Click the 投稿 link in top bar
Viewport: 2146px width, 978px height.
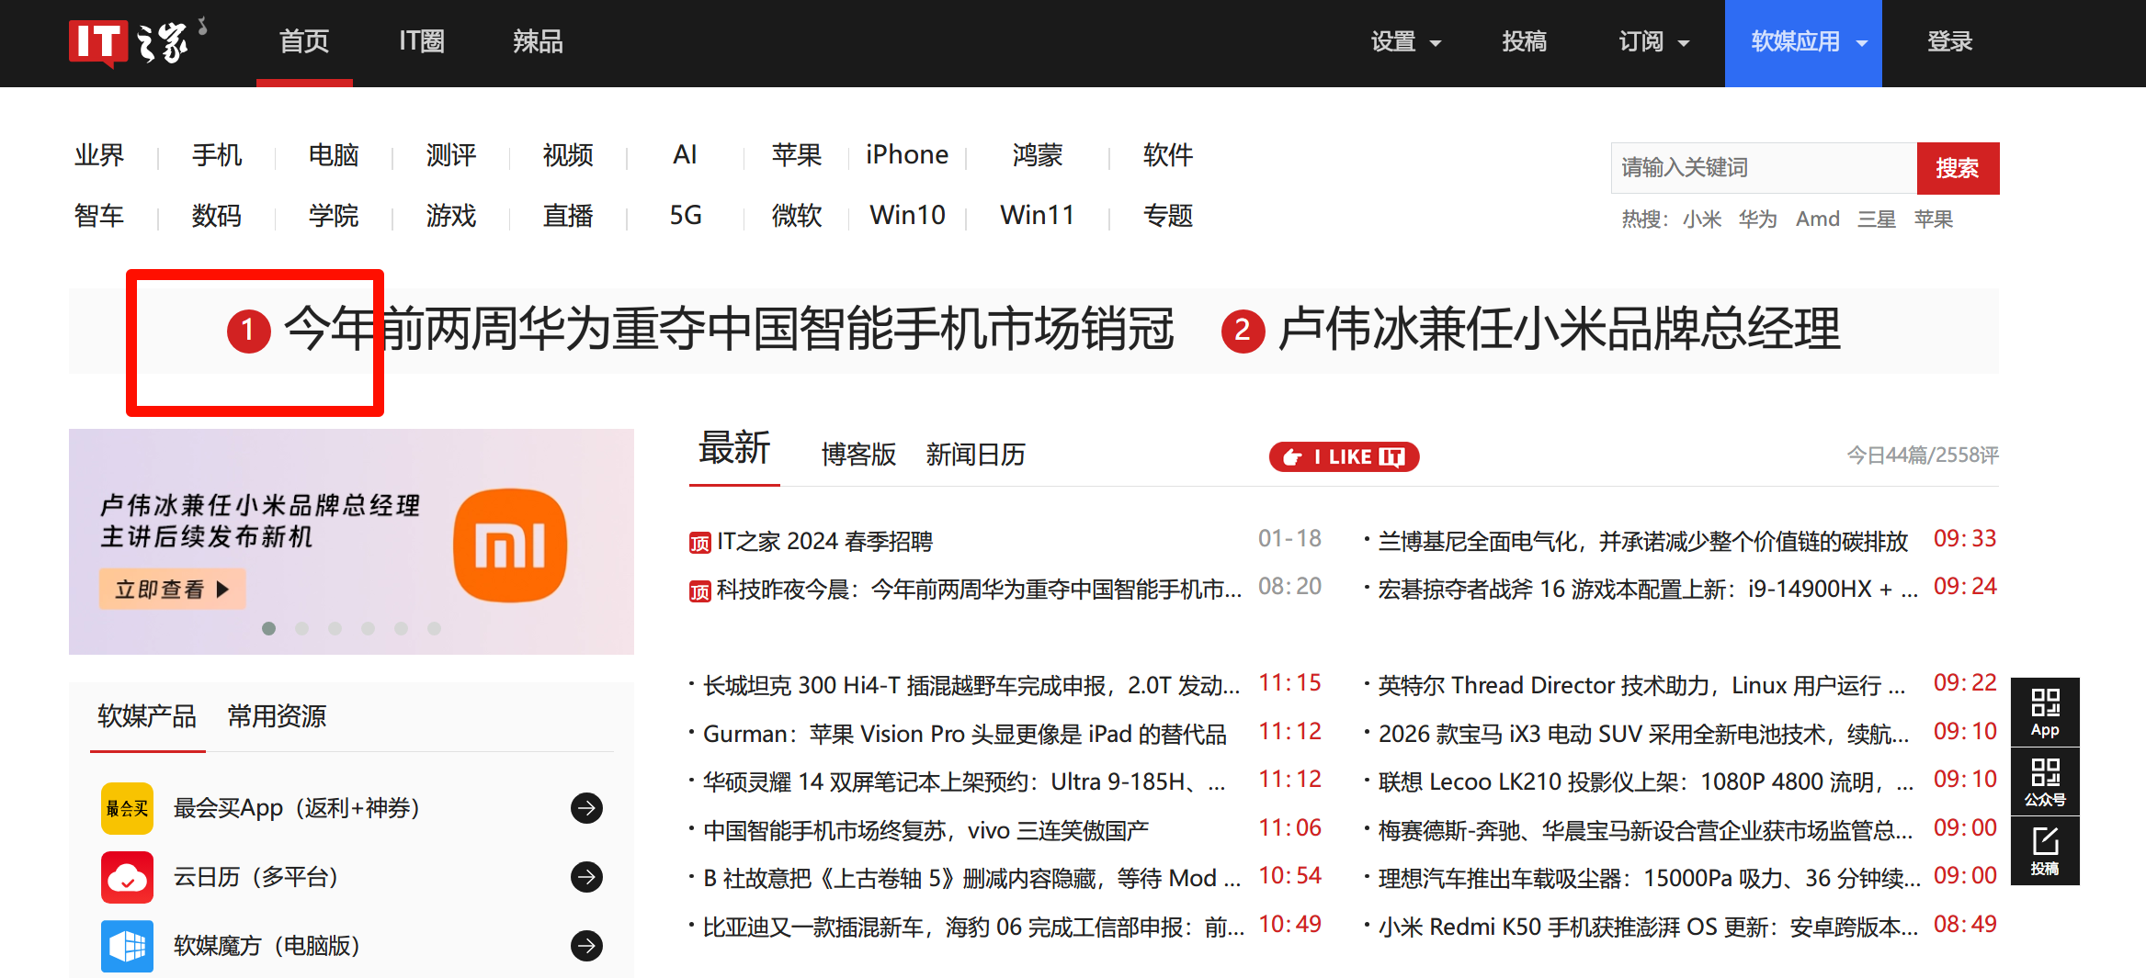coord(1524,42)
